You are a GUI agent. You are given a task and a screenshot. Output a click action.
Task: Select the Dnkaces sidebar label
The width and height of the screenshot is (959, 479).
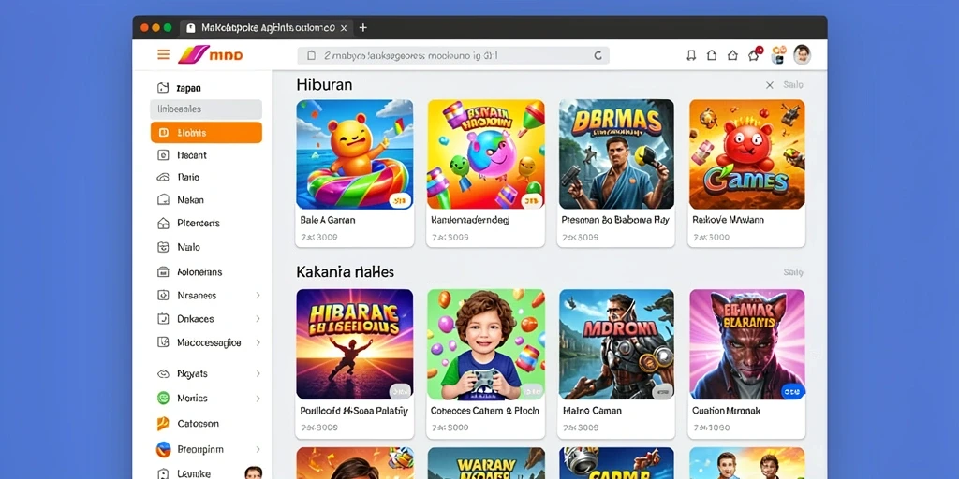coord(195,318)
